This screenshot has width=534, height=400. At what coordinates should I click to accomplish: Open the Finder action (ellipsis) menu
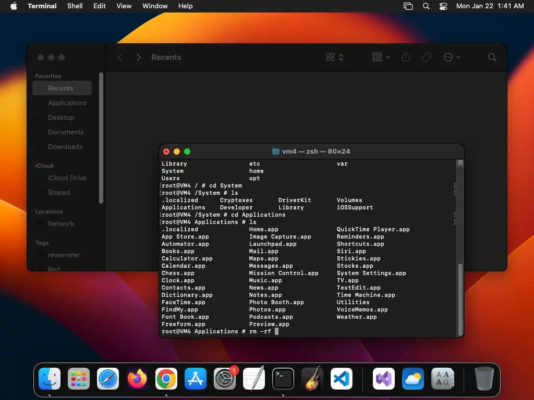pyautogui.click(x=452, y=57)
